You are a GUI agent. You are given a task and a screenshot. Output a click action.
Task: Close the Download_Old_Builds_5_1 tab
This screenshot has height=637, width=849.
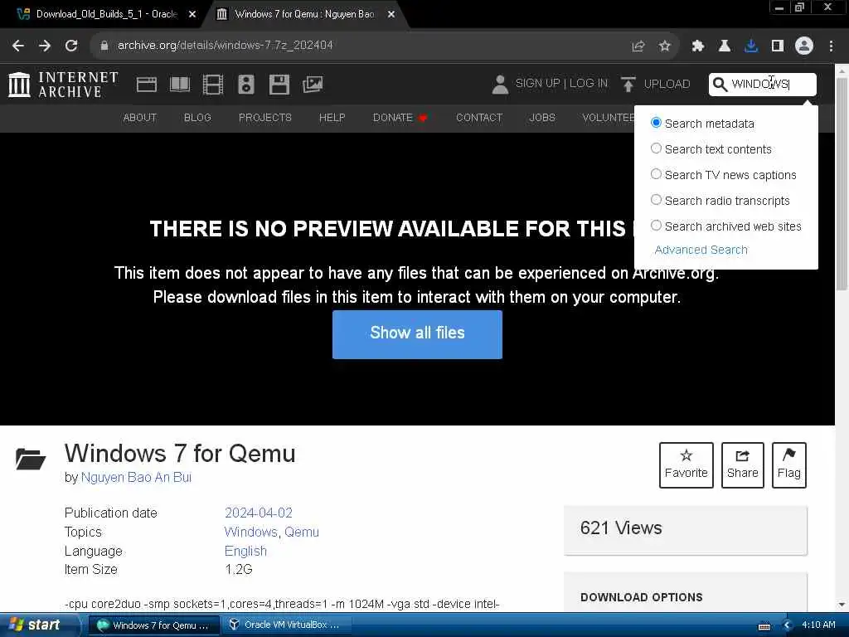192,15
